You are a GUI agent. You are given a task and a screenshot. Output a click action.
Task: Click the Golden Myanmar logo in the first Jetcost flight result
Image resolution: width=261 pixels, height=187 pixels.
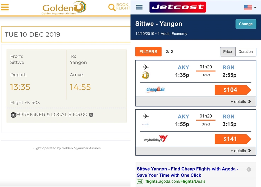[x=146, y=75]
